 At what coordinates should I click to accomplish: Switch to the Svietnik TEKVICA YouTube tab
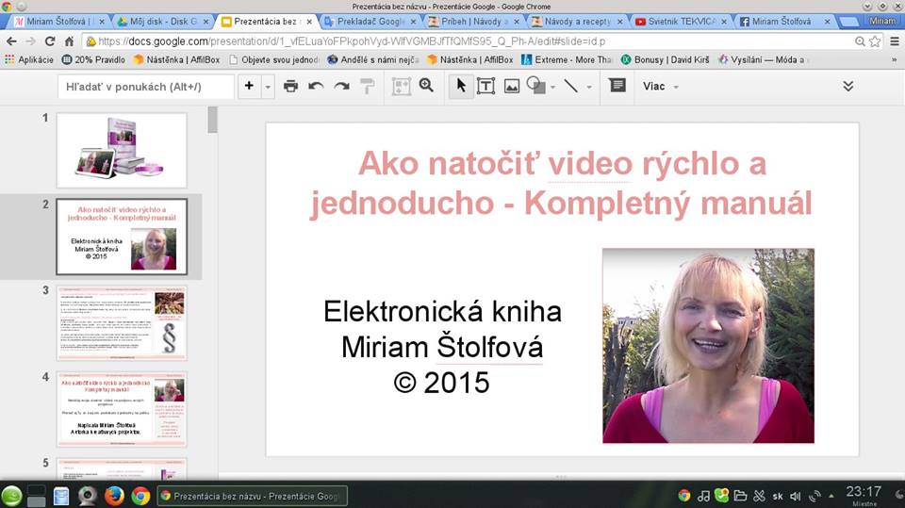click(x=681, y=22)
